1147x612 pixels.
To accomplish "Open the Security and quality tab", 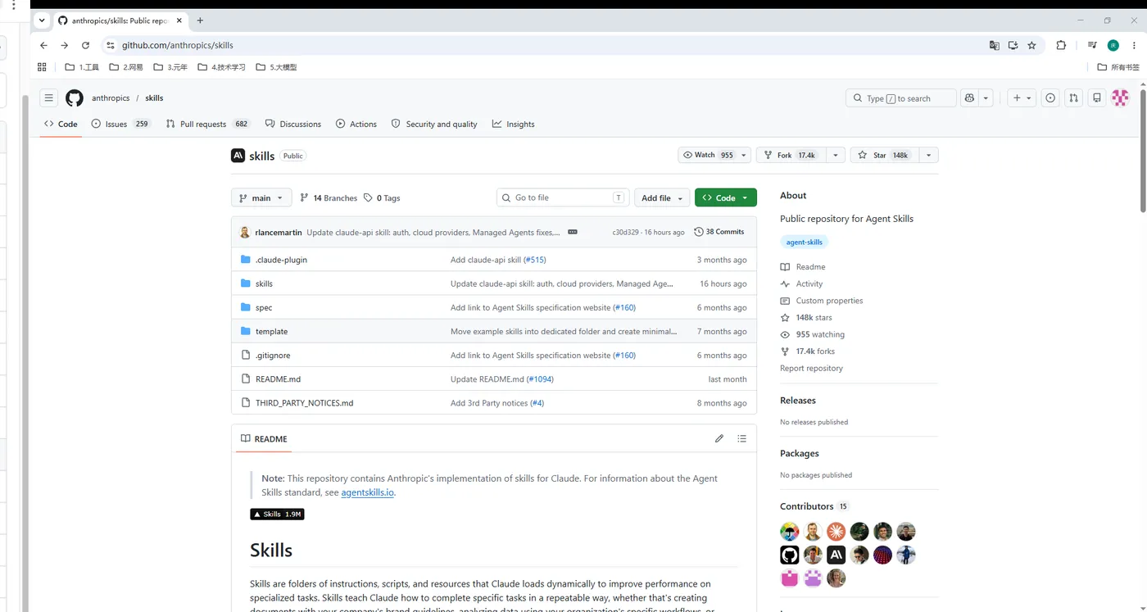I will pos(434,124).
